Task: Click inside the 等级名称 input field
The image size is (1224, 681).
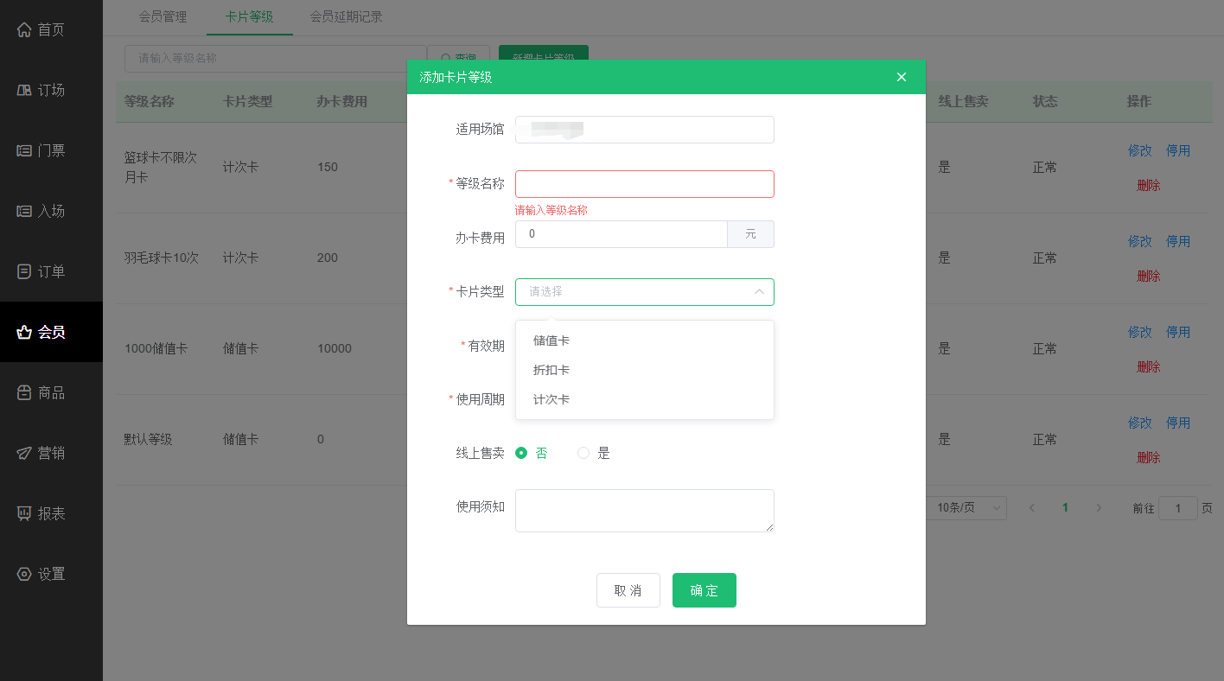Action: point(644,183)
